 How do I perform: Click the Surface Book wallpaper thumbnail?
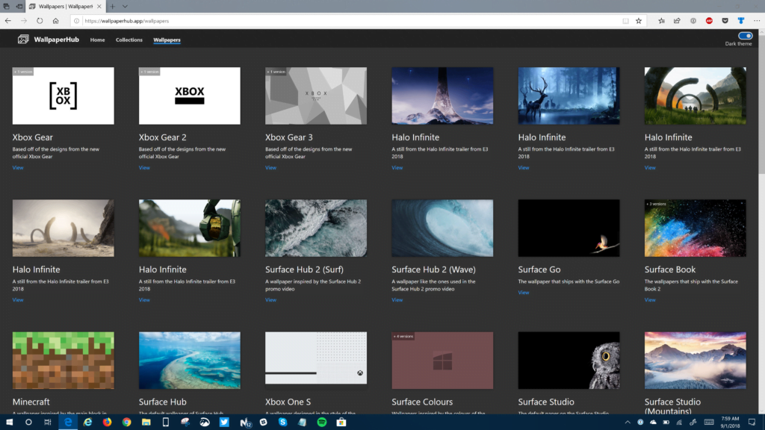pyautogui.click(x=695, y=228)
